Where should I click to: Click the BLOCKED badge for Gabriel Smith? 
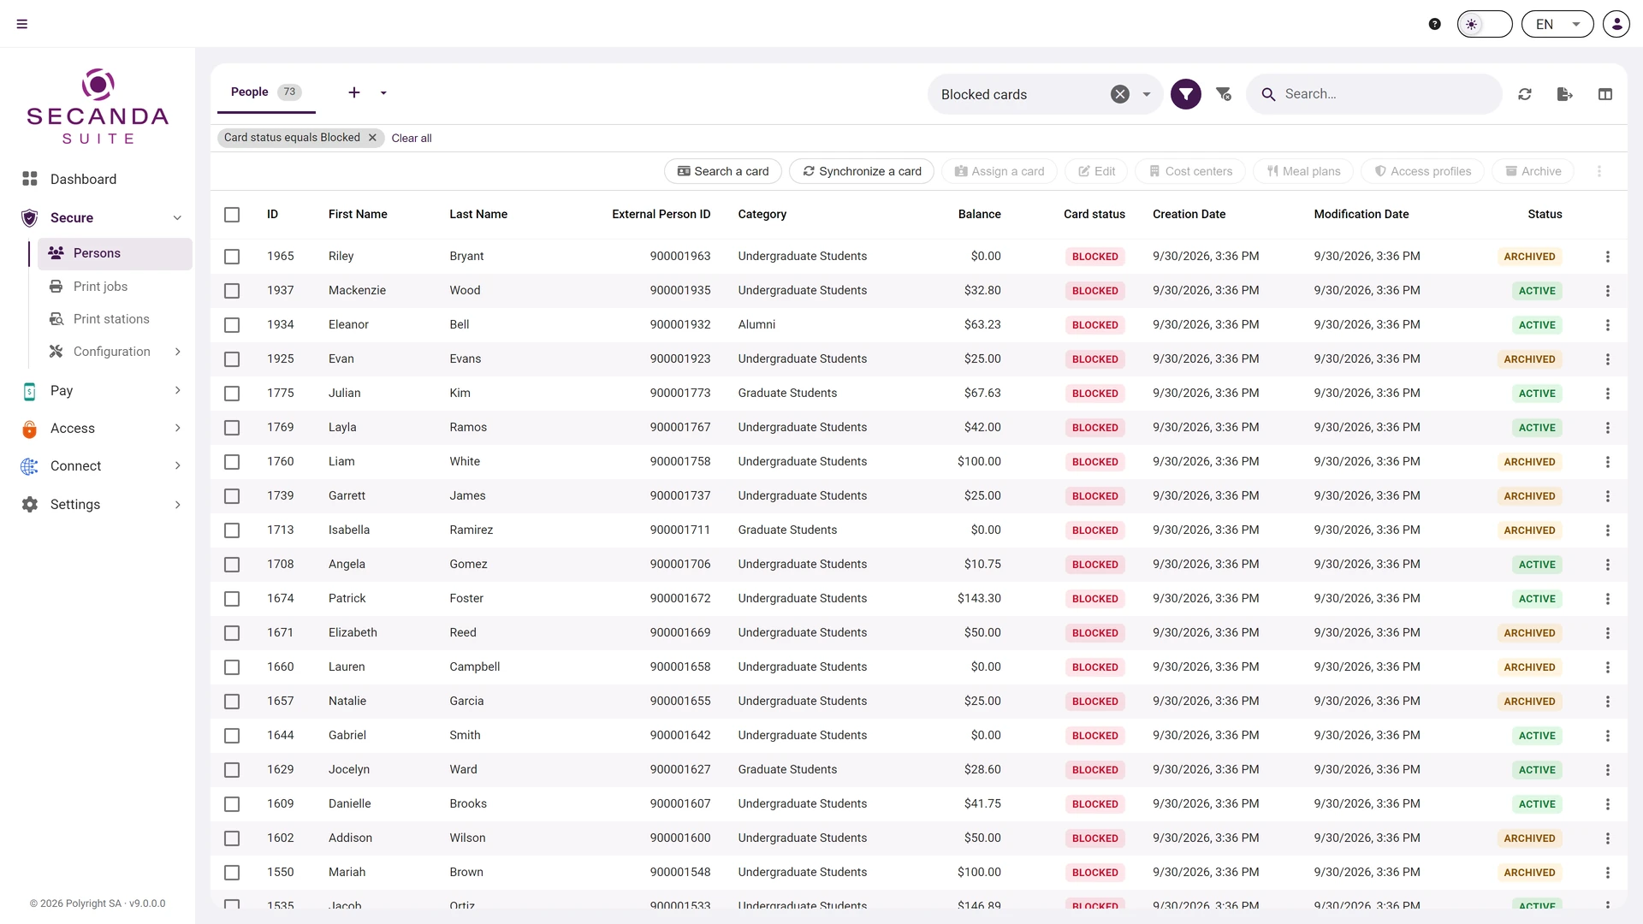pos(1094,736)
